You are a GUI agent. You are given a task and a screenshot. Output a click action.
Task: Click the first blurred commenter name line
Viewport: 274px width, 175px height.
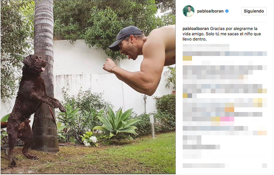(206, 47)
